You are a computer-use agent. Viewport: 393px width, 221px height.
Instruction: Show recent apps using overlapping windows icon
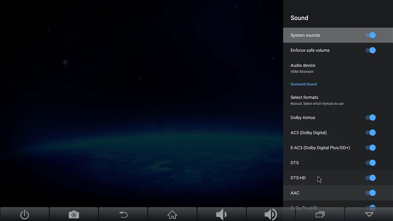[x=320, y=214]
